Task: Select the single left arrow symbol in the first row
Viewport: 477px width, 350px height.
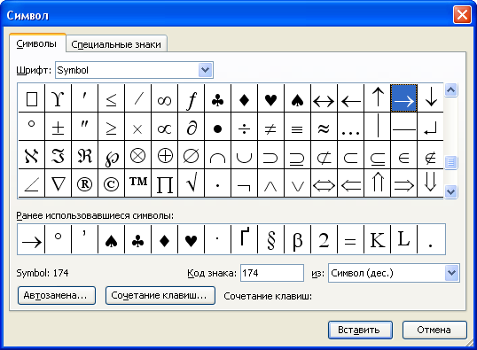Action: (351, 98)
